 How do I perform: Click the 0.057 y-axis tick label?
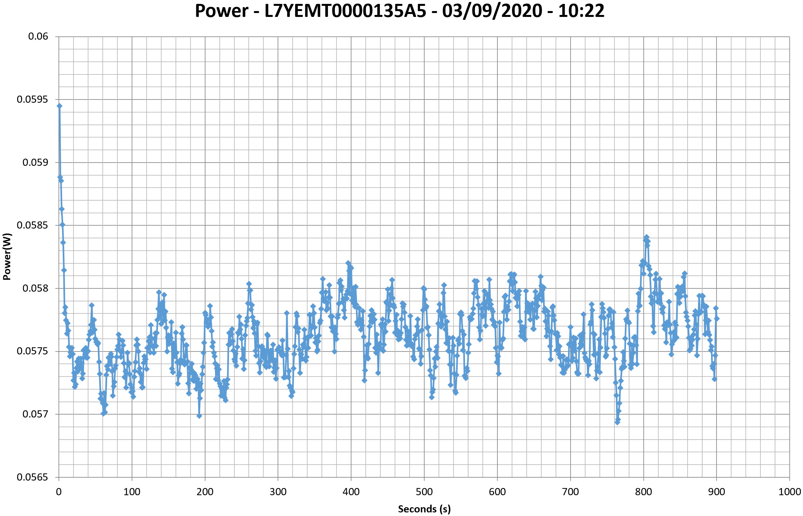pos(35,414)
